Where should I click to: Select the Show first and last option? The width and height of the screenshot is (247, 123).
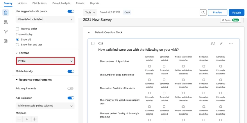(x=17, y=45)
